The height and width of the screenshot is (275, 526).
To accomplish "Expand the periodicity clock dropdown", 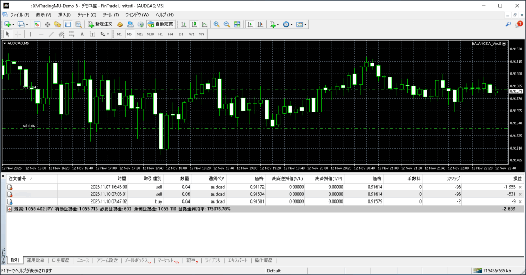I will pyautogui.click(x=292, y=24).
